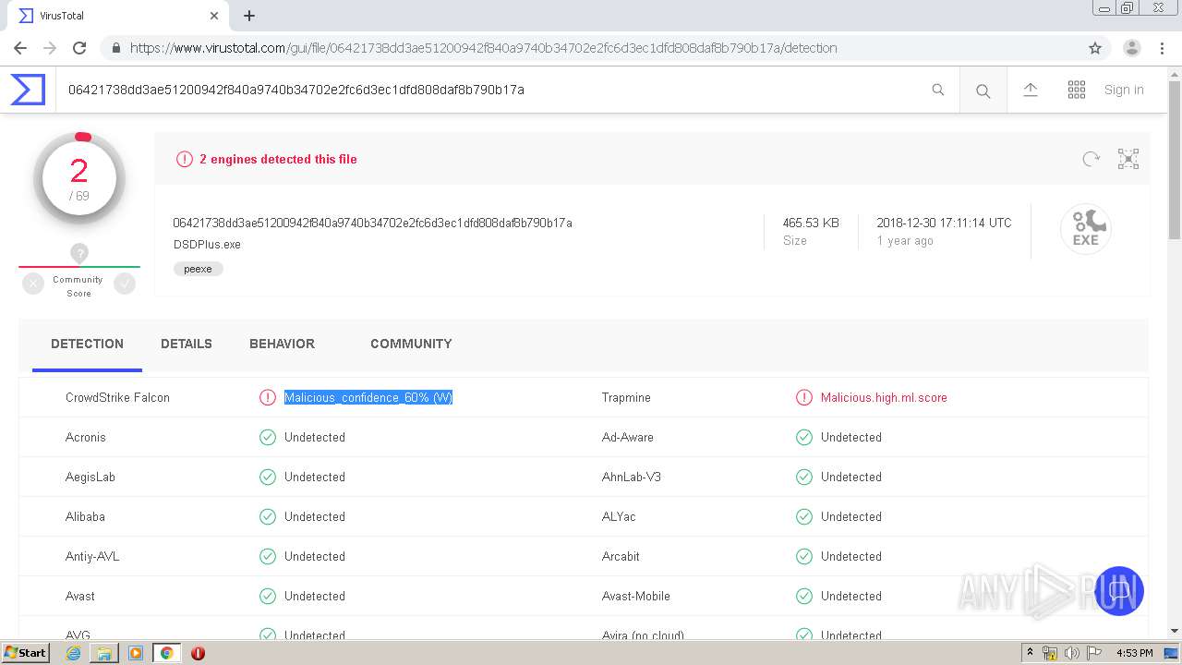Click the search button next to upload
The height and width of the screenshot is (665, 1182).
pyautogui.click(x=983, y=91)
